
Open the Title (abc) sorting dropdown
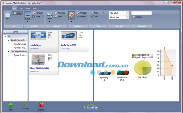point(128,13)
